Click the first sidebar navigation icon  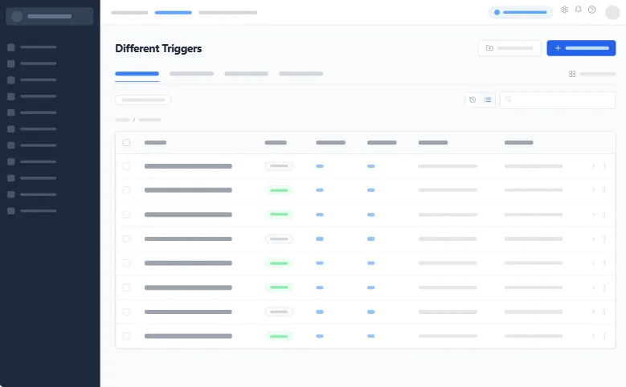click(11, 47)
